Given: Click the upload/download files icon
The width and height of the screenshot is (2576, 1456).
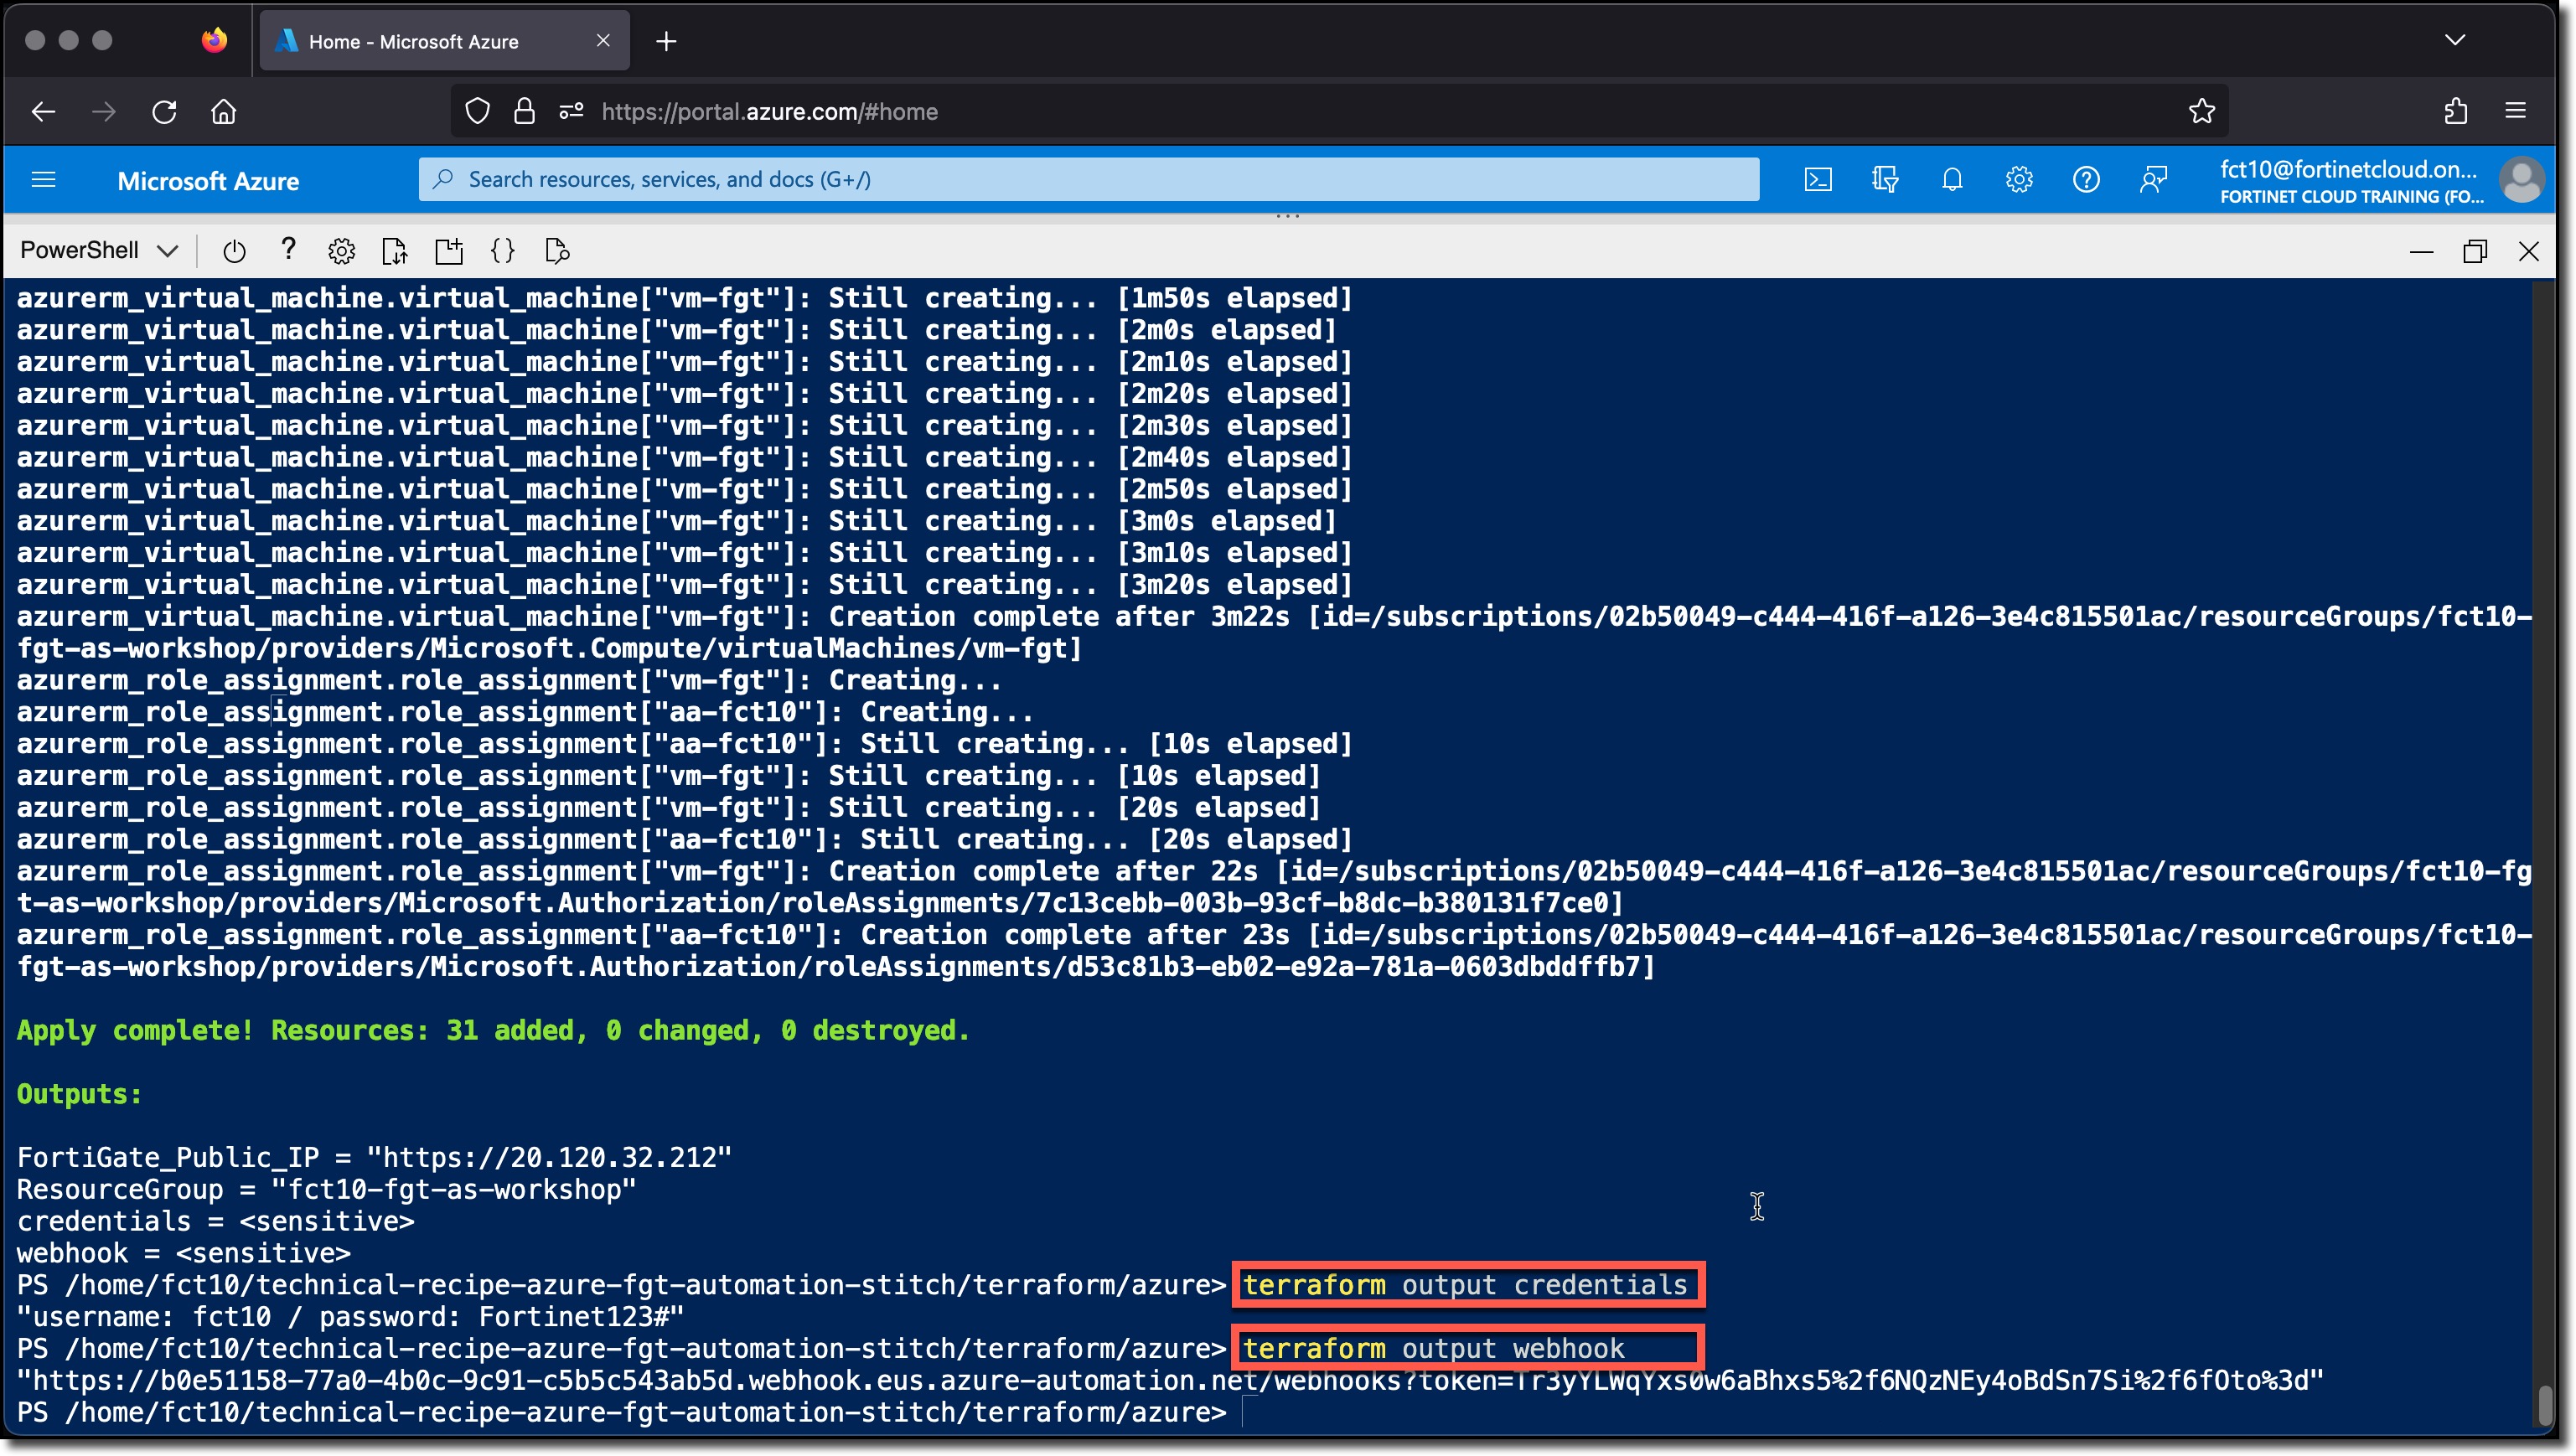Looking at the screenshot, I should [x=395, y=251].
